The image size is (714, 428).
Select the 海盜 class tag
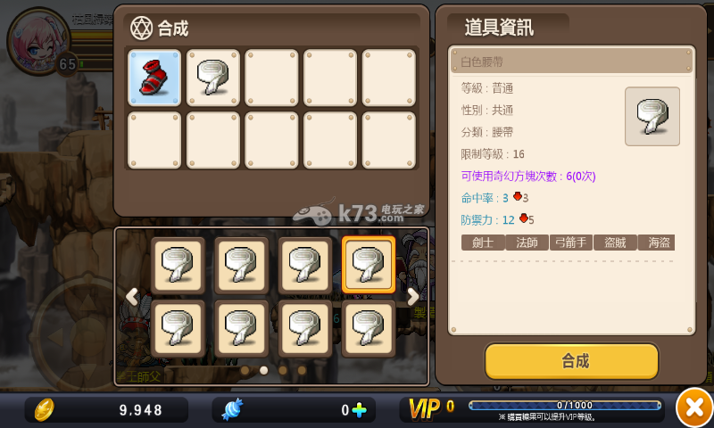click(x=657, y=243)
